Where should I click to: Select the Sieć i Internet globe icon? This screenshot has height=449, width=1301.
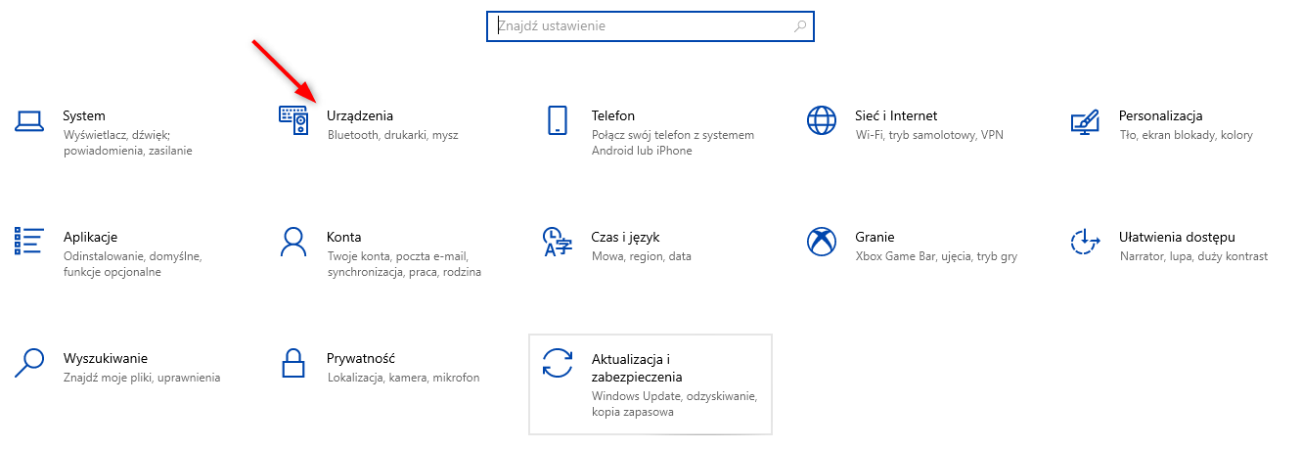[822, 121]
